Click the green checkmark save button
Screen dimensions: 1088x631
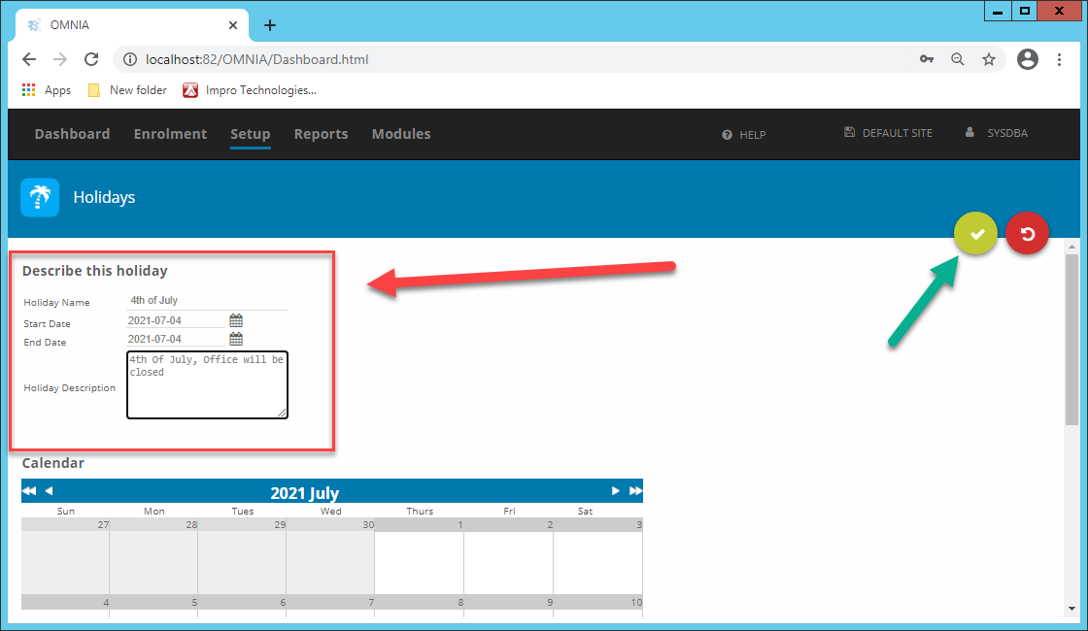tap(975, 234)
